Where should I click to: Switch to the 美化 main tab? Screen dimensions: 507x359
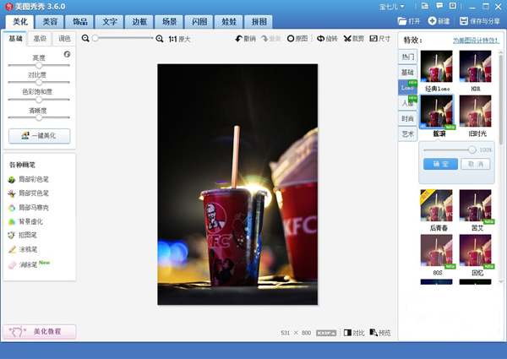pyautogui.click(x=20, y=22)
